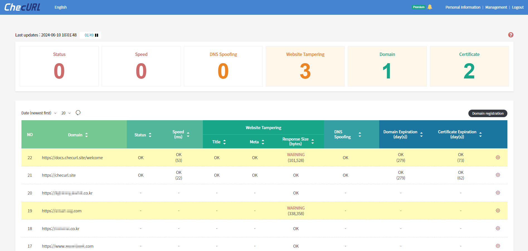Click the notification bell icon
This screenshot has height=251, width=528.
tap(430, 7)
